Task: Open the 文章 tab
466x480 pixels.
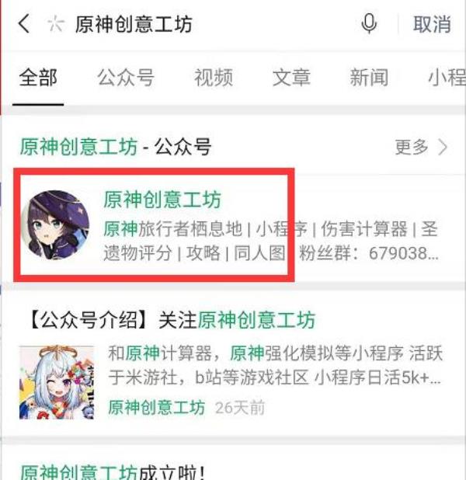Action: tap(291, 78)
